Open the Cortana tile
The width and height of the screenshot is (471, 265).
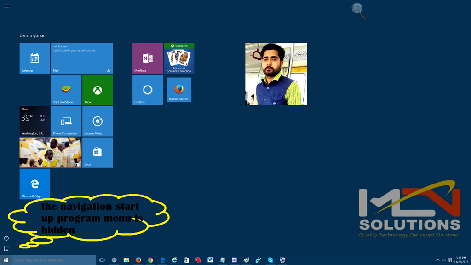(148, 90)
